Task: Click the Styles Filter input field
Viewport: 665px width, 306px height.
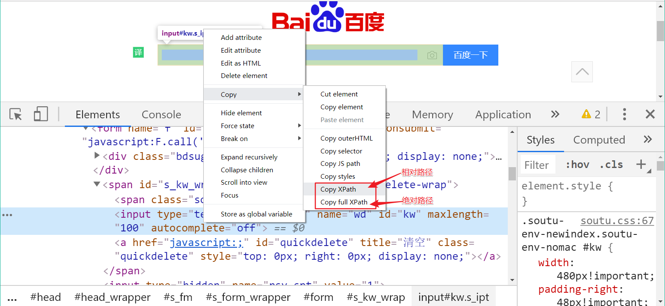Action: coord(537,165)
